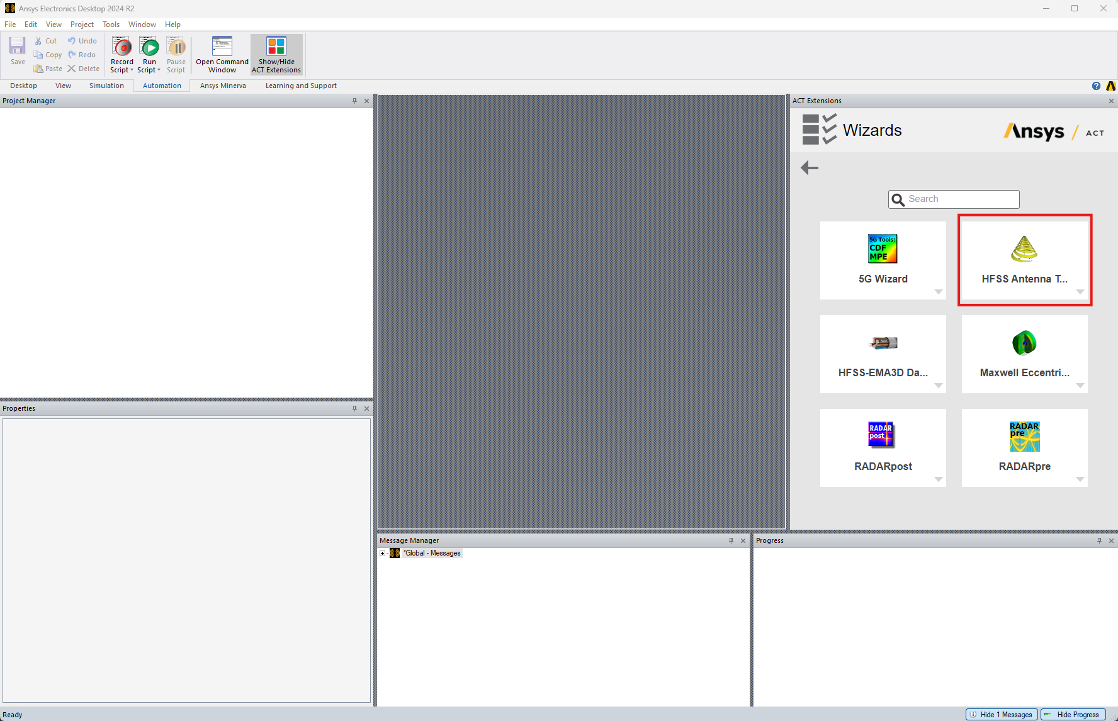Switch to the Ansys Minerva tab
The image size is (1118, 721).
click(x=223, y=86)
